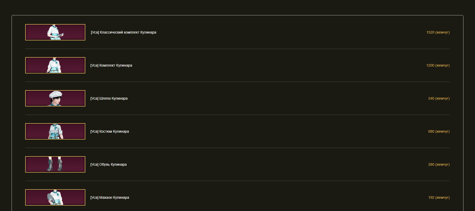Screen dimensions: 475x211
Task: Click the Махаон Кулинара item image
Action: pos(55,197)
